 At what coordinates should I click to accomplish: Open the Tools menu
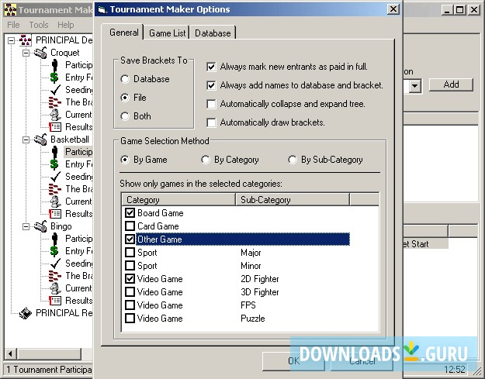click(x=39, y=25)
